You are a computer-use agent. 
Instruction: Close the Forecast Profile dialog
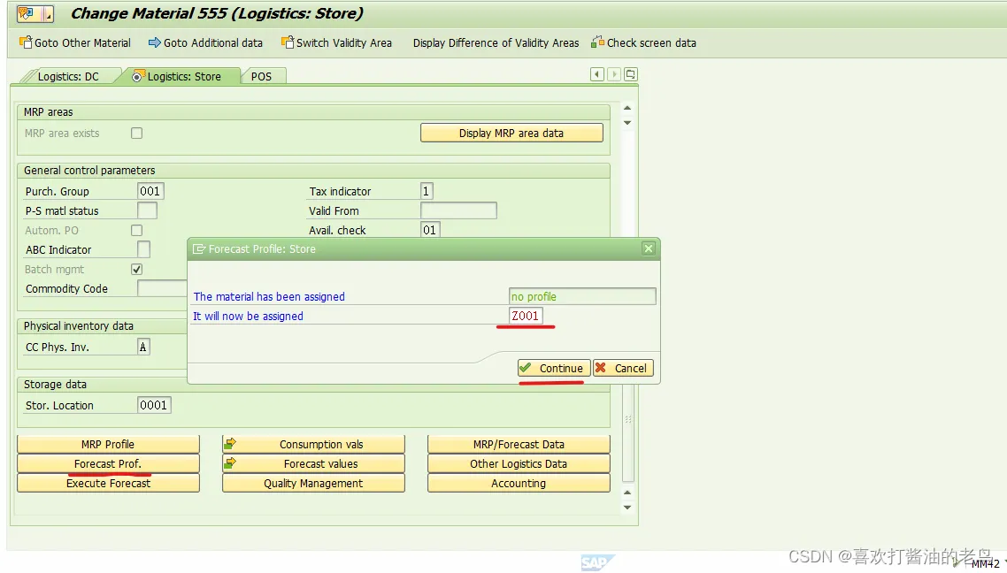point(649,249)
